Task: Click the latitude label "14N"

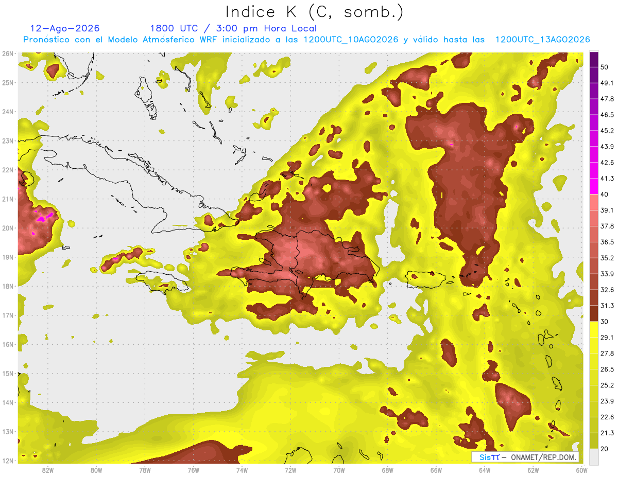Action: click(7, 402)
